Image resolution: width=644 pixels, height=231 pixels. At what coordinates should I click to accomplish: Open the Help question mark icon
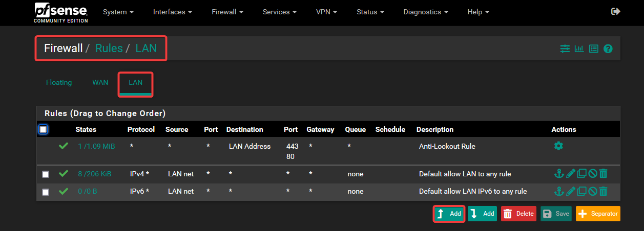(x=608, y=49)
